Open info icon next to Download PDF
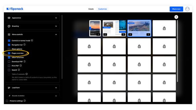Image resolution: width=196 pixels, height=110 pixels. click(x=24, y=61)
